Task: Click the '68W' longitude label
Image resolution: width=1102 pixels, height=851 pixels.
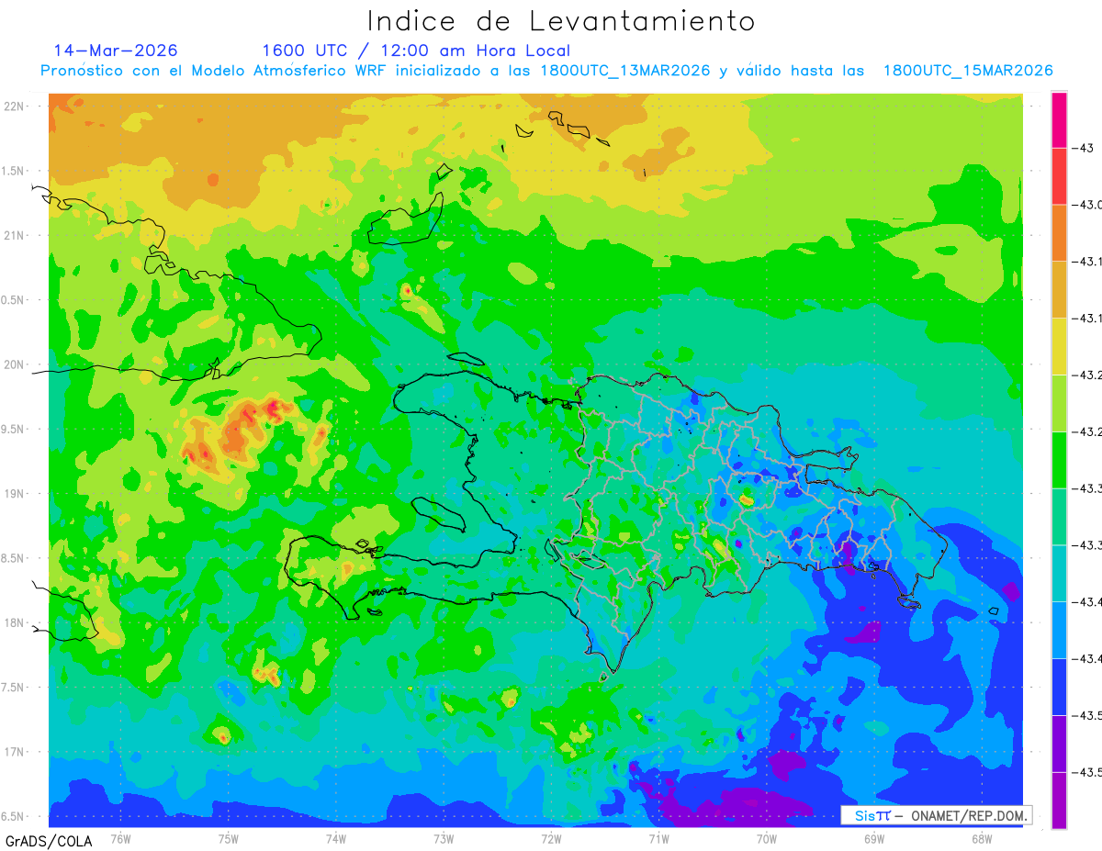Action: click(x=982, y=838)
